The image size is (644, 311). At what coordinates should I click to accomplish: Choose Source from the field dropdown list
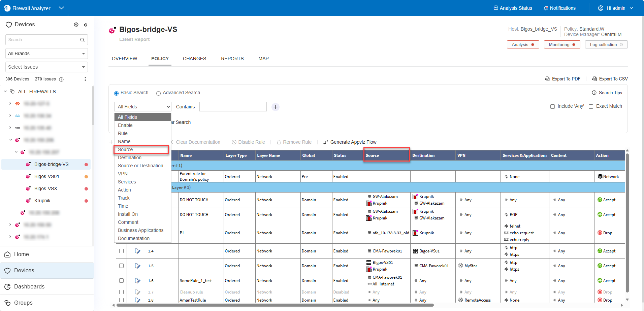point(125,149)
